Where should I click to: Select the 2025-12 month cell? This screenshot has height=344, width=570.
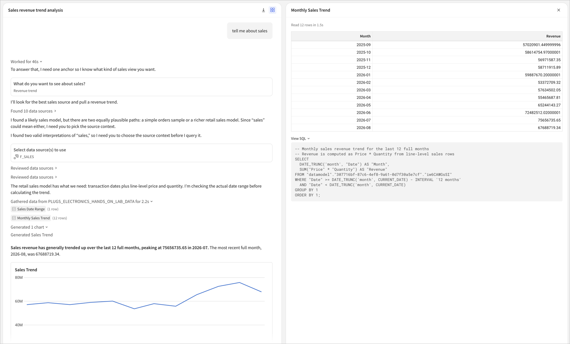(x=332, y=67)
